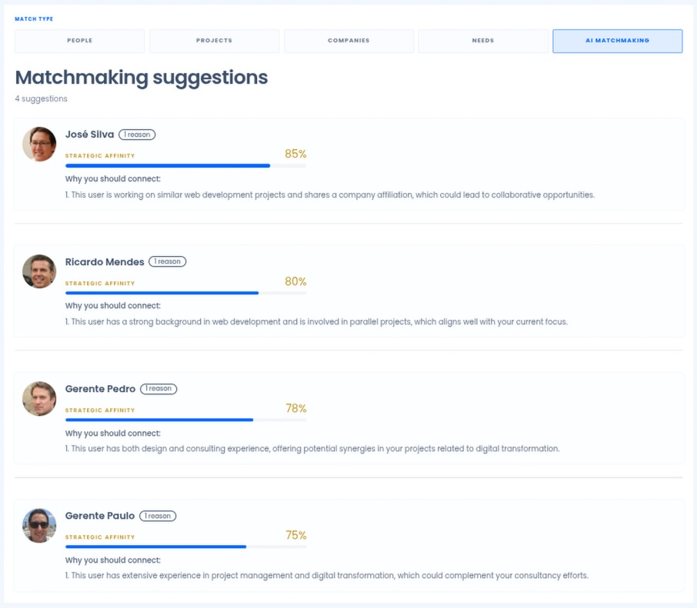Click José Silva's '1 reason' badge
Image resolution: width=697 pixels, height=608 pixels.
point(137,135)
